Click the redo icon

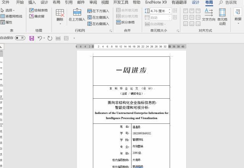[x=50, y=38]
